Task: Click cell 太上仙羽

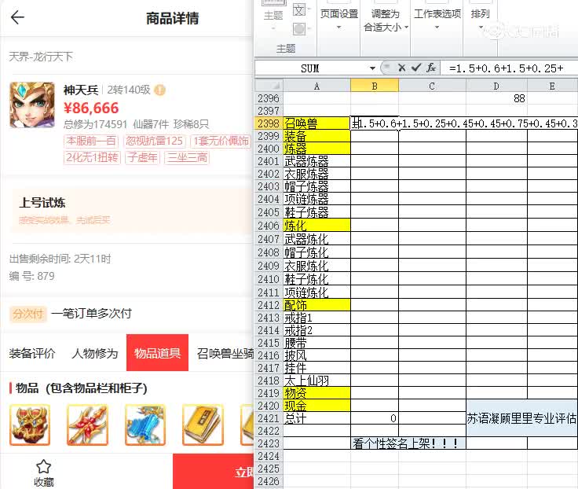Action: pyautogui.click(x=316, y=381)
